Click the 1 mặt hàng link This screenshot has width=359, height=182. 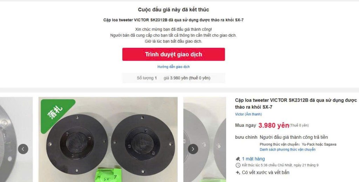tap(253, 159)
